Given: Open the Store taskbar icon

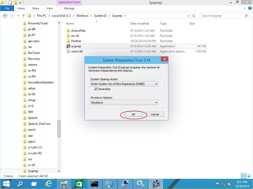Looking at the screenshot, I should (79, 184).
